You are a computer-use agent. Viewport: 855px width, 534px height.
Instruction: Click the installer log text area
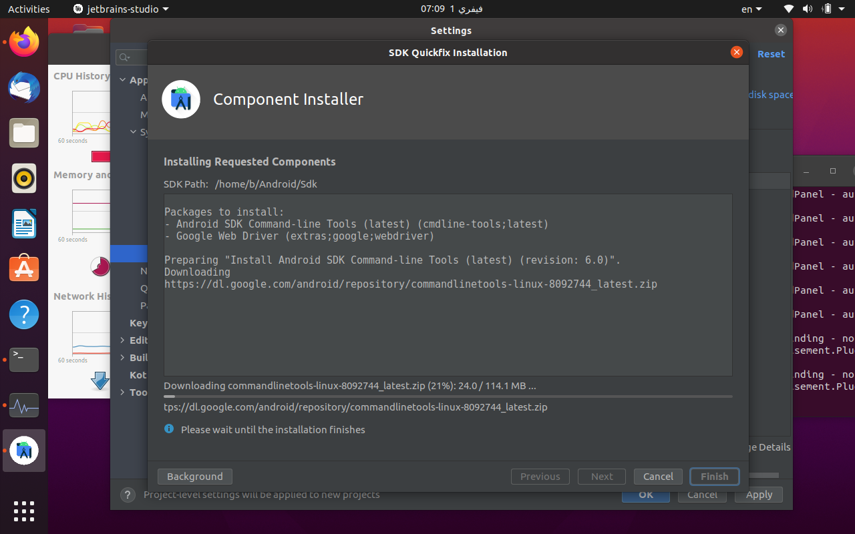(x=448, y=285)
